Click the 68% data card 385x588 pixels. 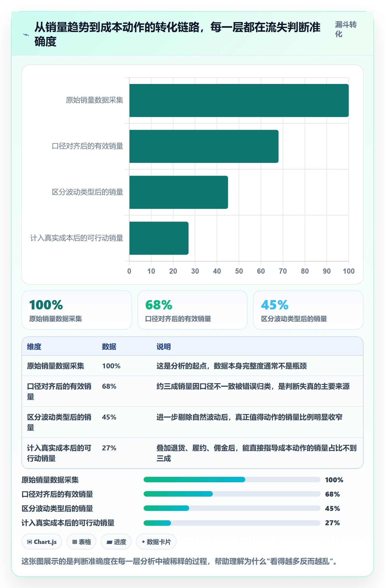pos(193,310)
